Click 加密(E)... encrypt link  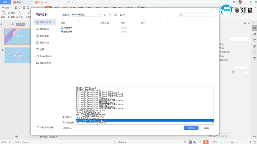[x=67, y=128]
